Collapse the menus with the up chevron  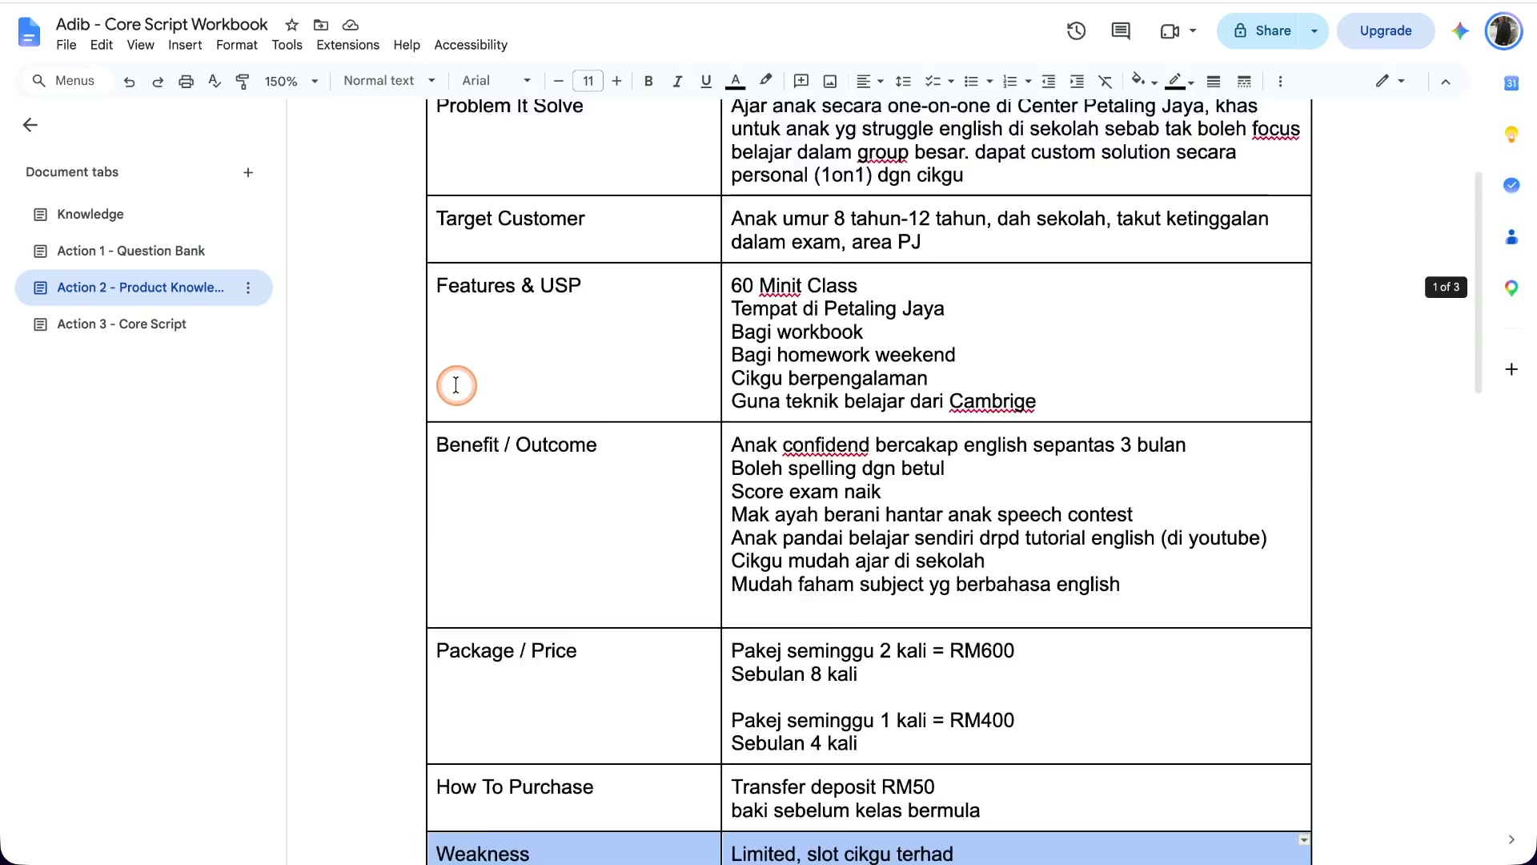pos(1446,82)
